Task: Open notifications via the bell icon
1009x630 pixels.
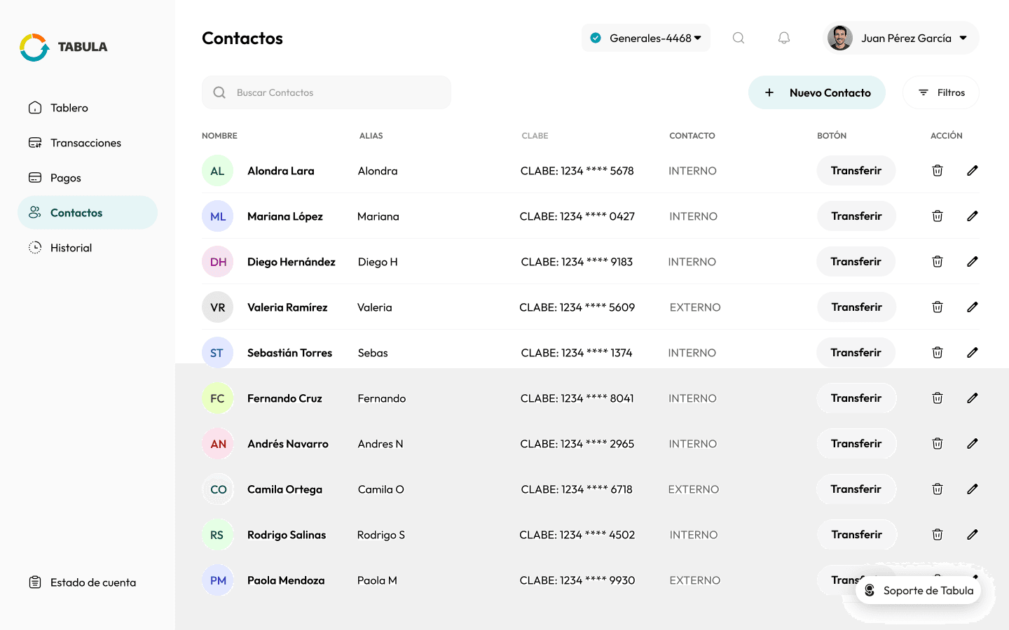Action: pos(784,38)
